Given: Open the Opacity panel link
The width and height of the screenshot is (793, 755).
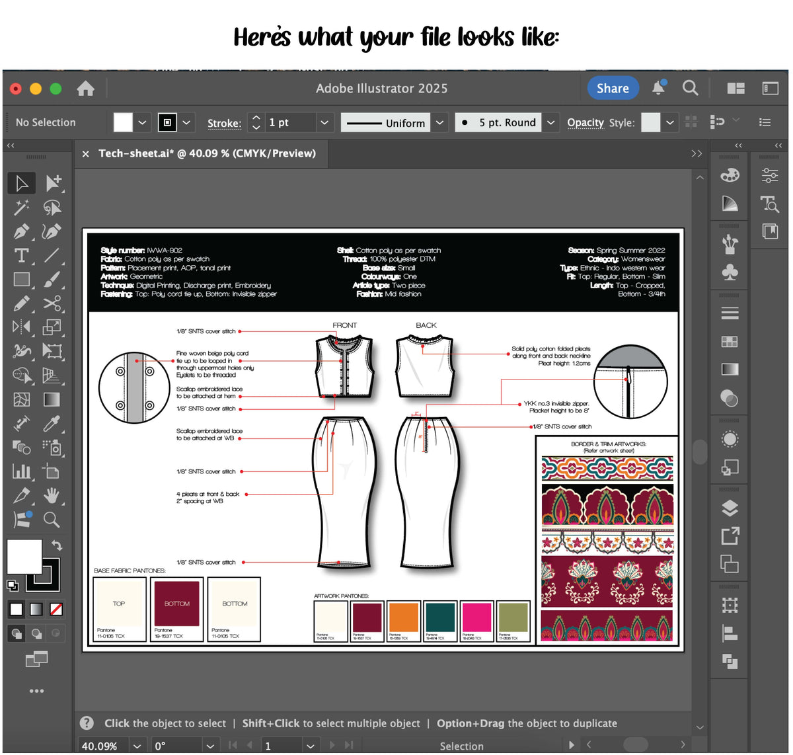Looking at the screenshot, I should pos(585,123).
